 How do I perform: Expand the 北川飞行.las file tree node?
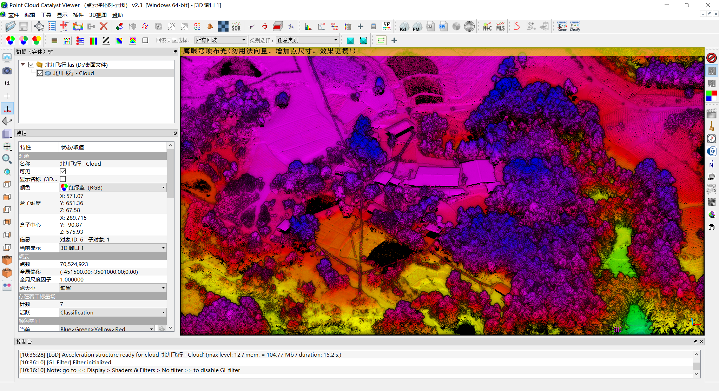(x=23, y=64)
